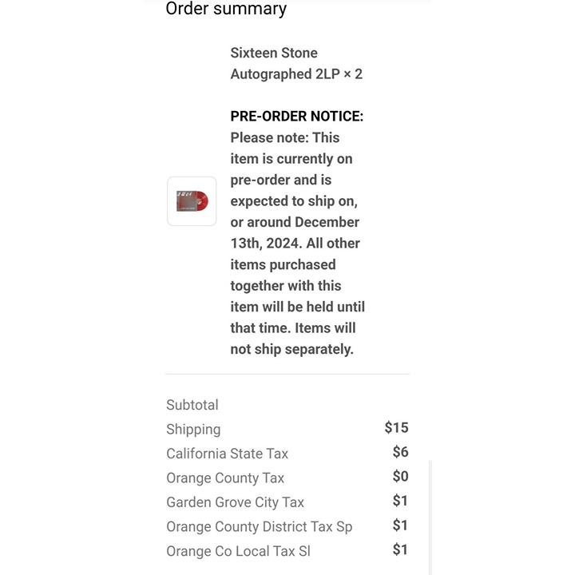575x575 pixels.
Task: Click the Orange County Tax label
Action: (x=225, y=478)
